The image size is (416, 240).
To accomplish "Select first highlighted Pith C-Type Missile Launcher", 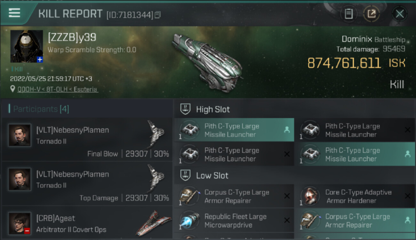I will tap(234, 130).
